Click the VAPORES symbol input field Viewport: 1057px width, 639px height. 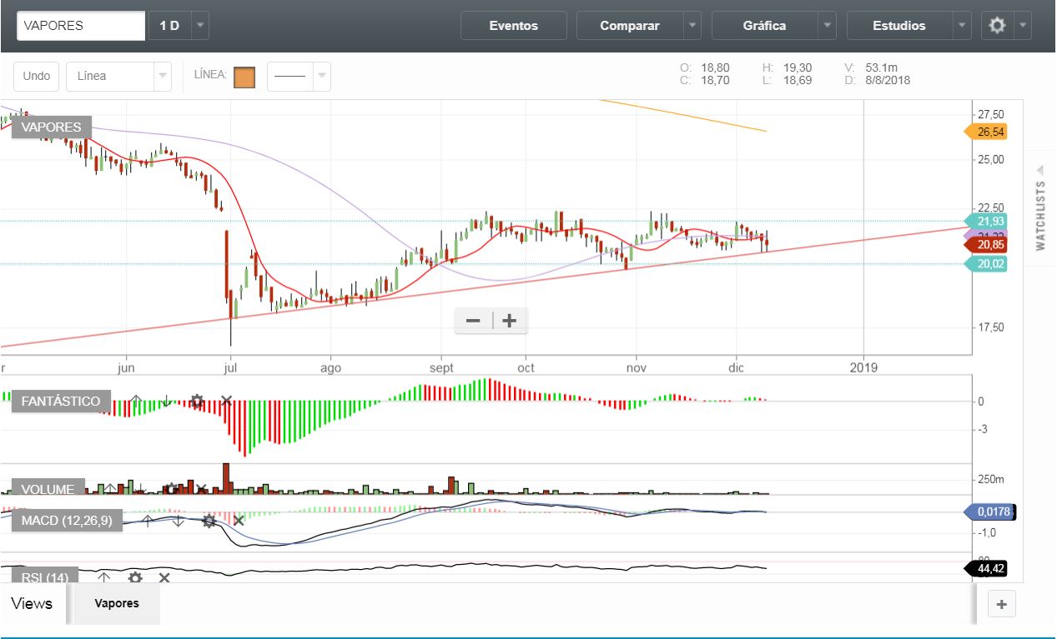81,26
